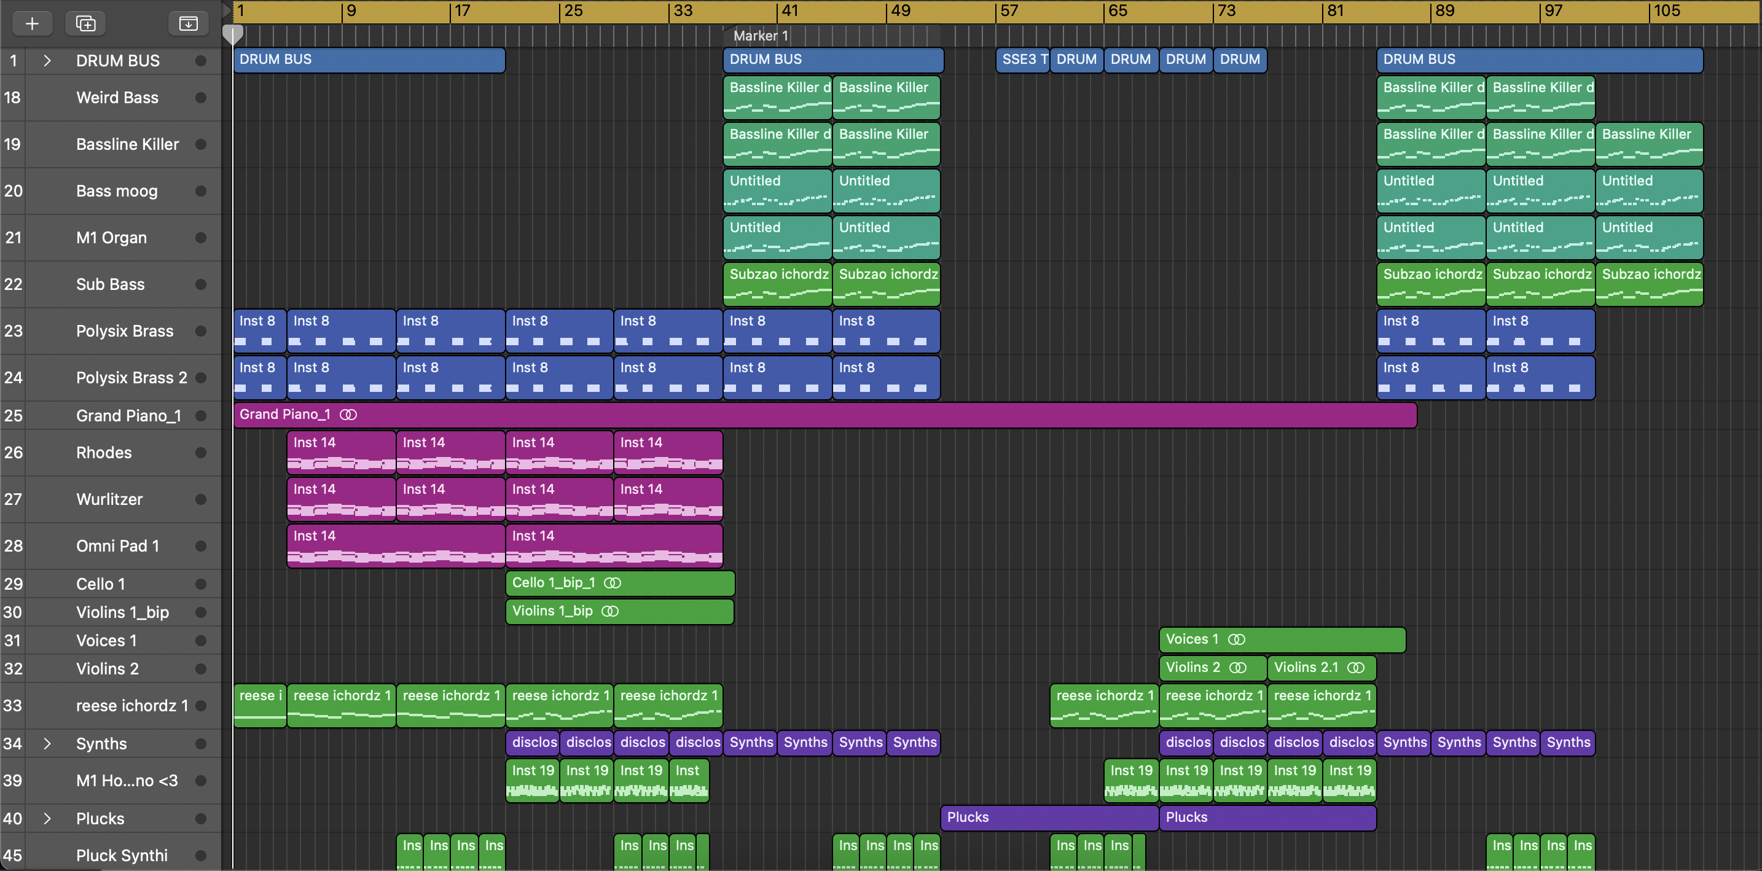Click the Duplicate Track icon
Image resolution: width=1762 pixels, height=871 pixels.
pyautogui.click(x=85, y=24)
